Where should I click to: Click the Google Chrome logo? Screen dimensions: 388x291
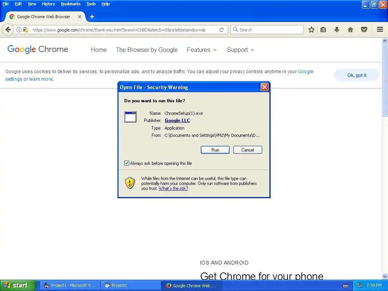click(38, 50)
